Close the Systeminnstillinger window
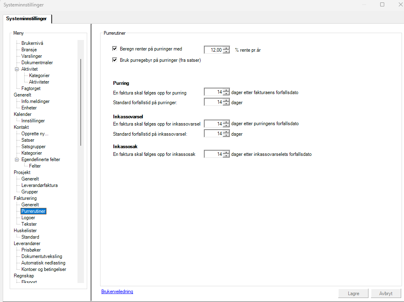The height and width of the screenshot is (302, 404). (401, 4)
